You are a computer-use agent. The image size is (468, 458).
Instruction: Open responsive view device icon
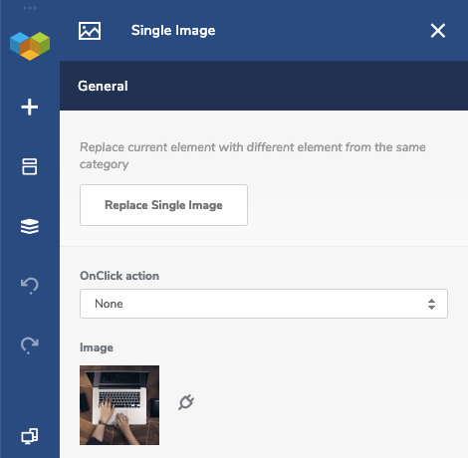coord(30,436)
